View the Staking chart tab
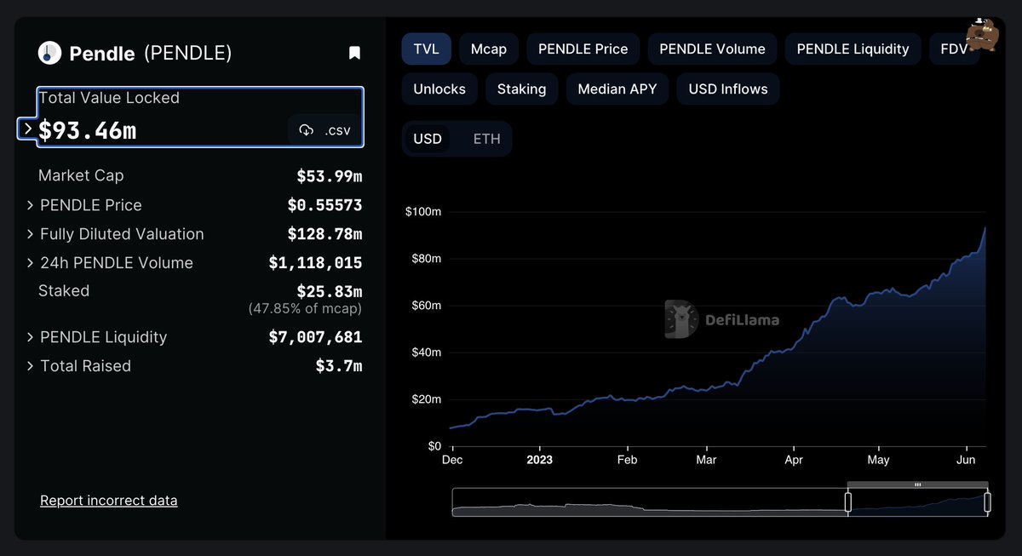The height and width of the screenshot is (556, 1022). [521, 89]
